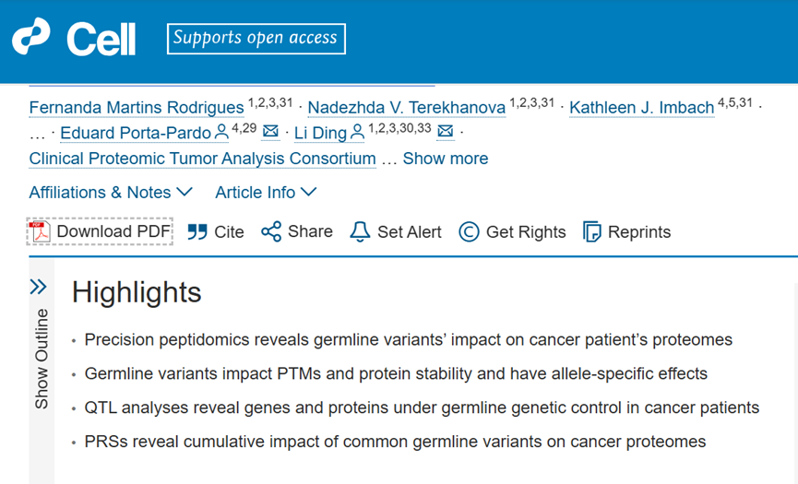Click the Share network icon
The width and height of the screenshot is (798, 484).
point(271,231)
